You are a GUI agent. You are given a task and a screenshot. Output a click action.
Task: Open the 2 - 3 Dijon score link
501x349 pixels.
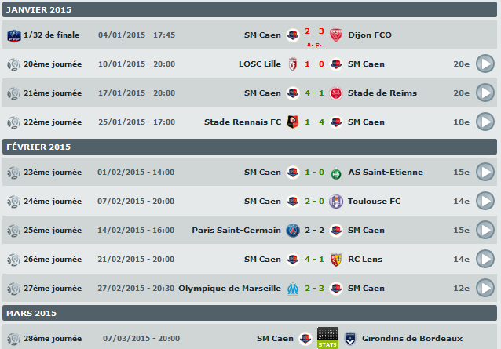click(x=314, y=32)
